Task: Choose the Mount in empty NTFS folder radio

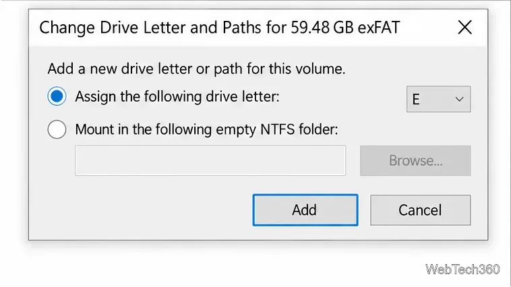Action: coord(57,129)
